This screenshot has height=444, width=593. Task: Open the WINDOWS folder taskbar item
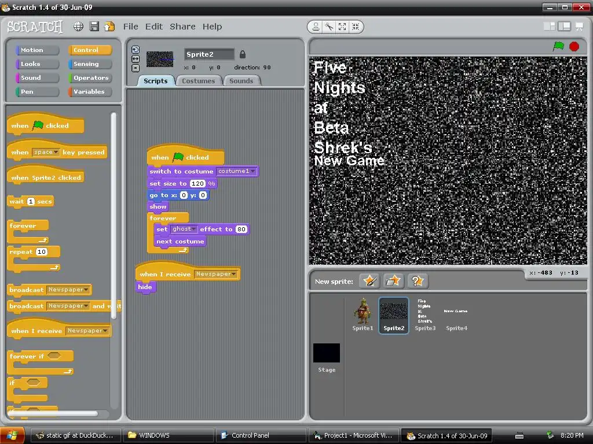[169, 435]
